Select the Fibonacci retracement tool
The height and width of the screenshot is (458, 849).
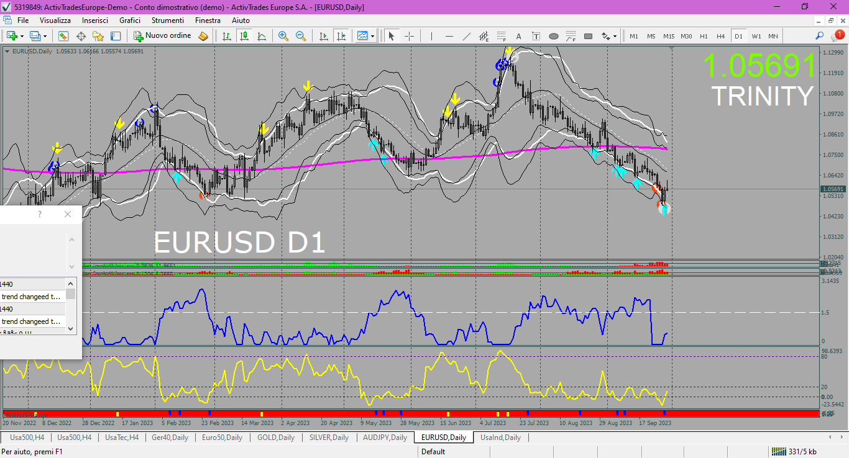click(x=501, y=36)
